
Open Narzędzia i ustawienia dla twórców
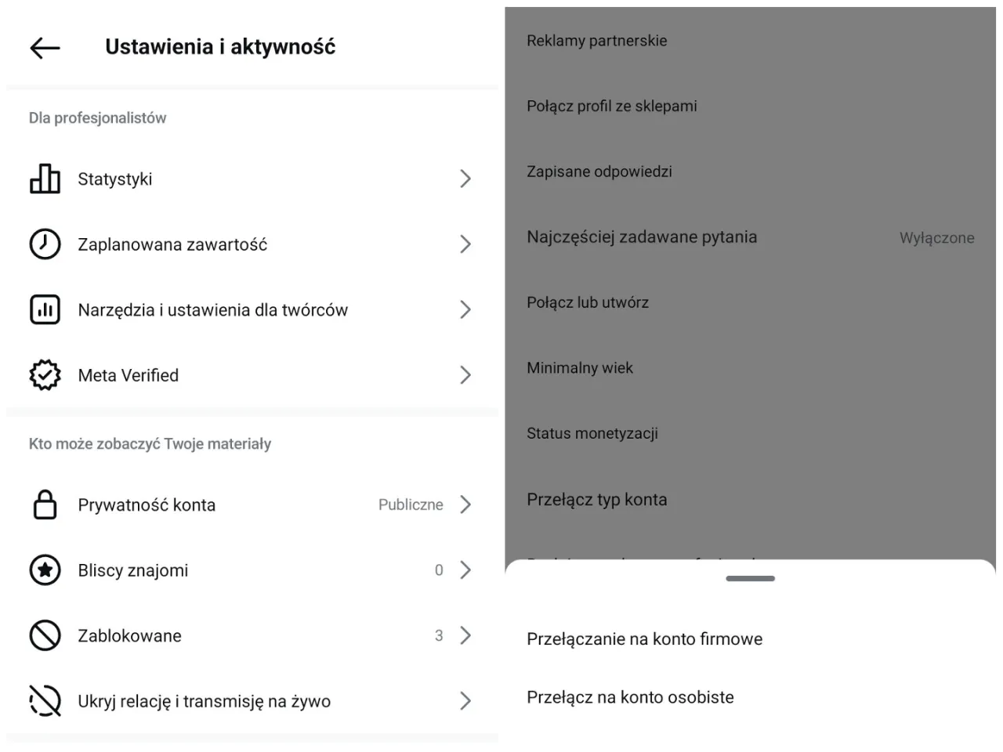(212, 310)
